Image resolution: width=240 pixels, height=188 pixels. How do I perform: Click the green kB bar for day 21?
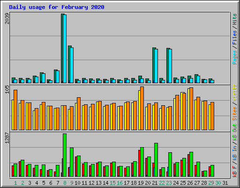tap(156, 160)
